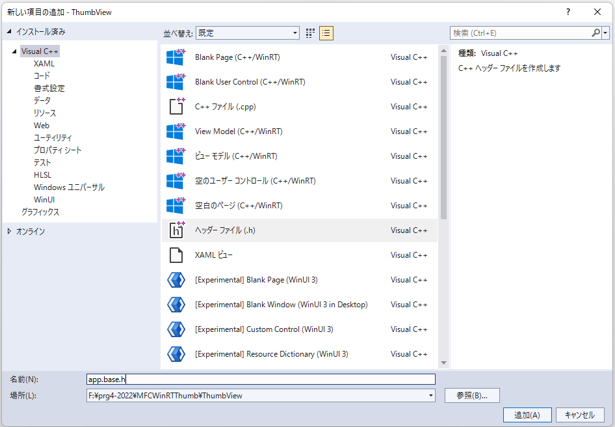Screen dimensions: 615x427
Task: Click the scrollbar down arrow
Action: (443, 363)
